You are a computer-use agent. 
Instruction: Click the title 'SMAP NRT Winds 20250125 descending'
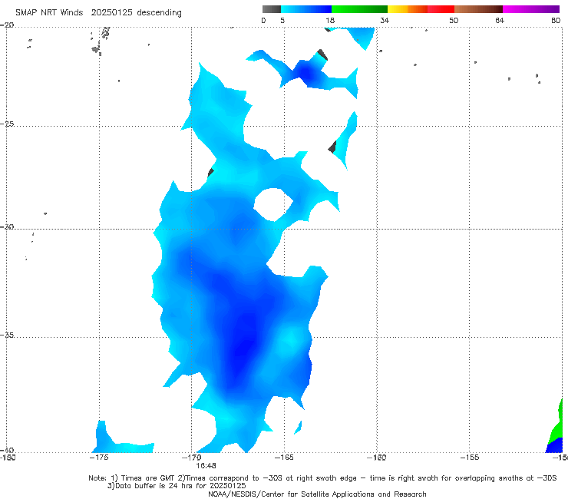pos(98,12)
